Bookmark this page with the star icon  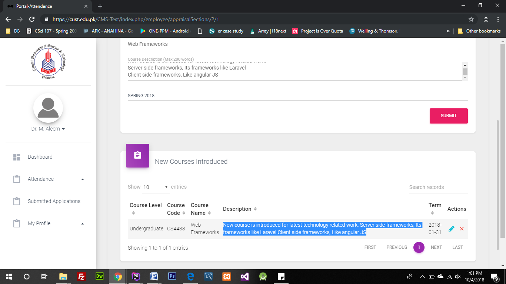click(471, 19)
